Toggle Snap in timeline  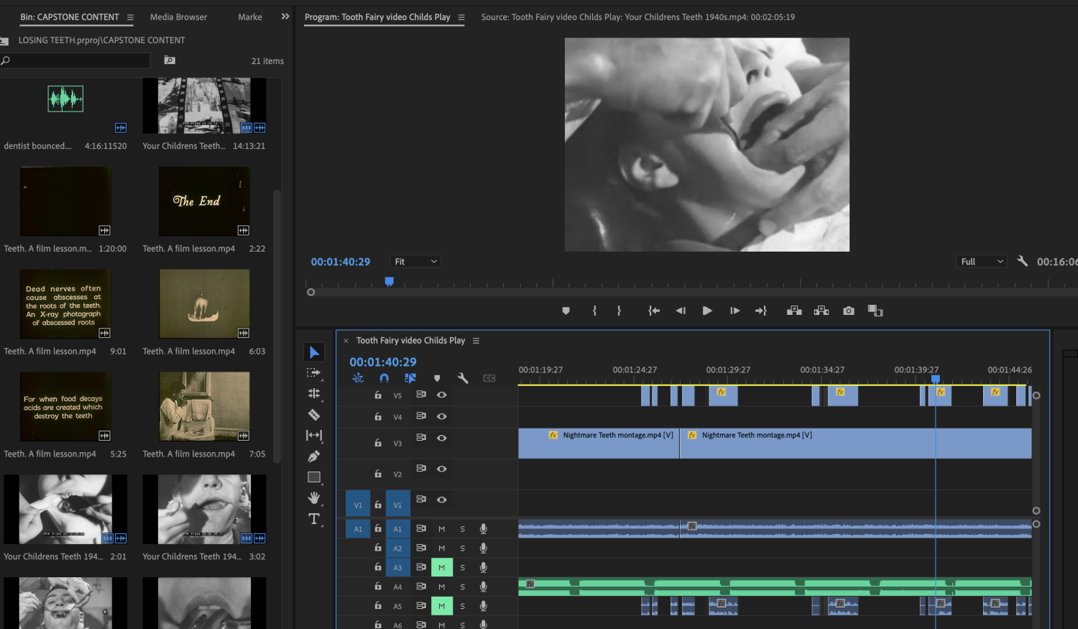point(384,378)
